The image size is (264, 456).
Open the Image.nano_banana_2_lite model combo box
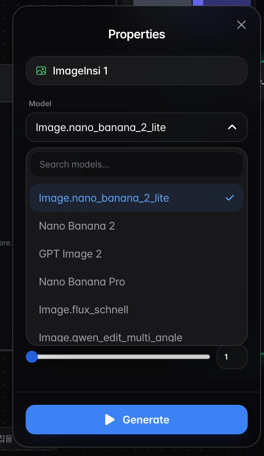point(137,127)
